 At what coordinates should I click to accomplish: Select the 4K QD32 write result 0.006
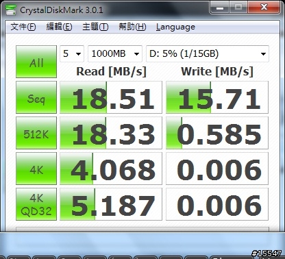pyautogui.click(x=217, y=204)
